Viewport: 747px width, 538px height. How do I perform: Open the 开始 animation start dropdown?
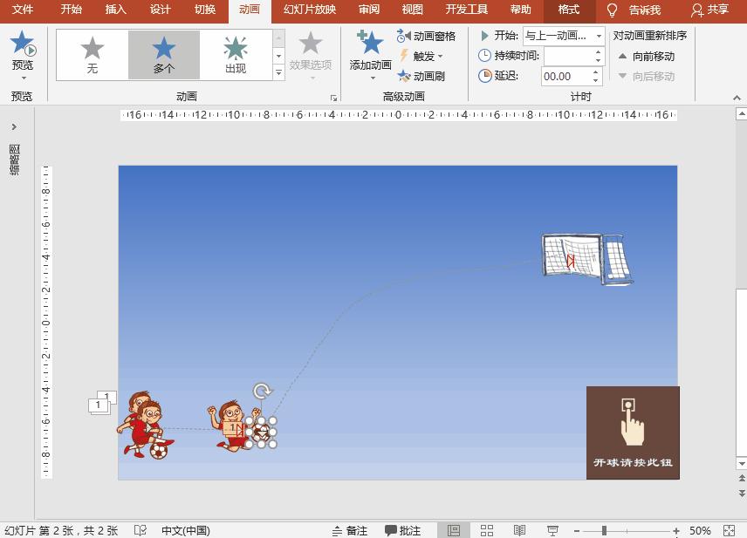[597, 36]
